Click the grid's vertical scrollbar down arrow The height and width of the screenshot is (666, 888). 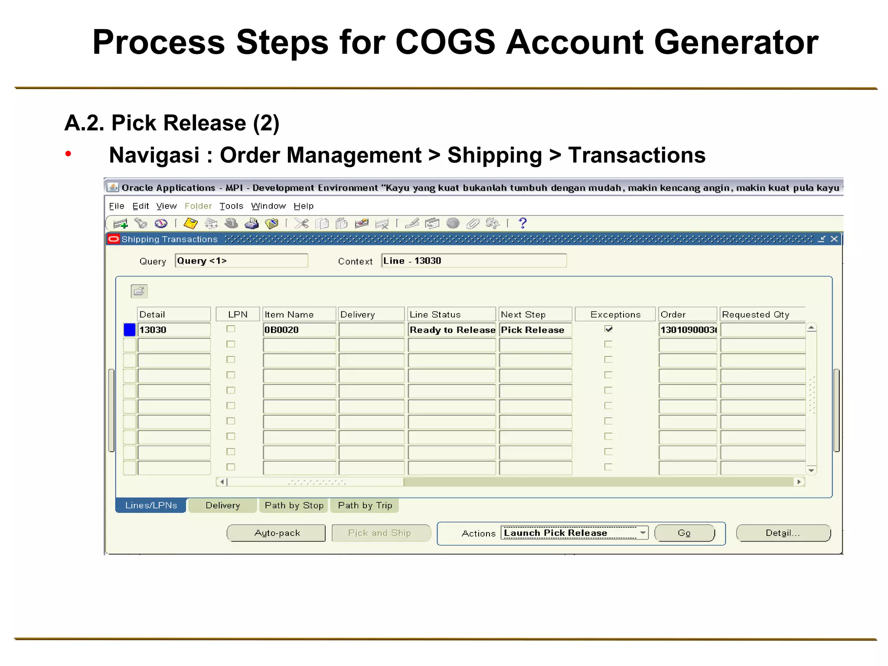click(811, 470)
